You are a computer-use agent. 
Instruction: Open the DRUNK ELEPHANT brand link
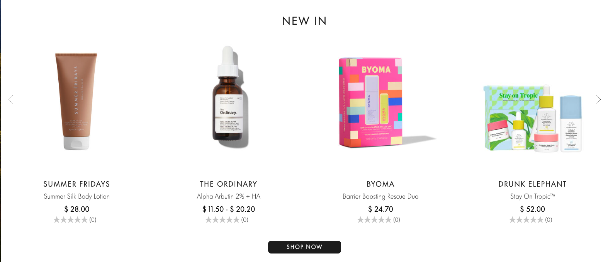(532, 184)
